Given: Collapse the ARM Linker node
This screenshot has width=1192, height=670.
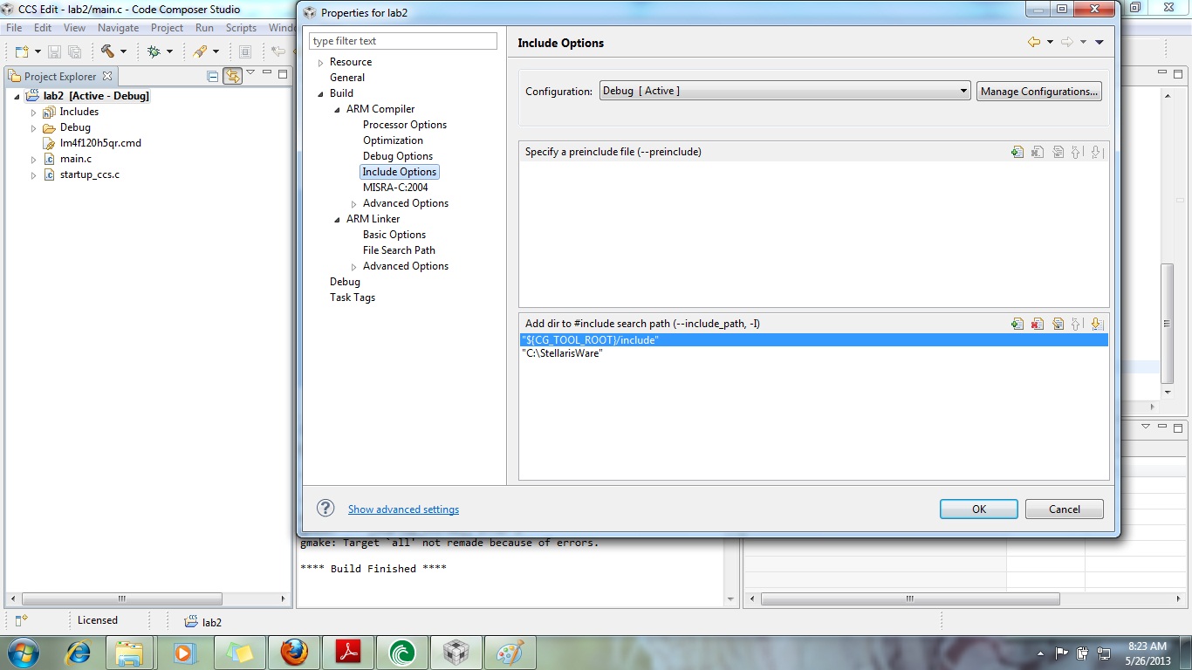Looking at the screenshot, I should pyautogui.click(x=338, y=220).
